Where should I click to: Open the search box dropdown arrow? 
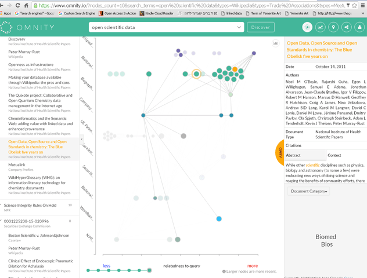pyautogui.click(x=239, y=27)
